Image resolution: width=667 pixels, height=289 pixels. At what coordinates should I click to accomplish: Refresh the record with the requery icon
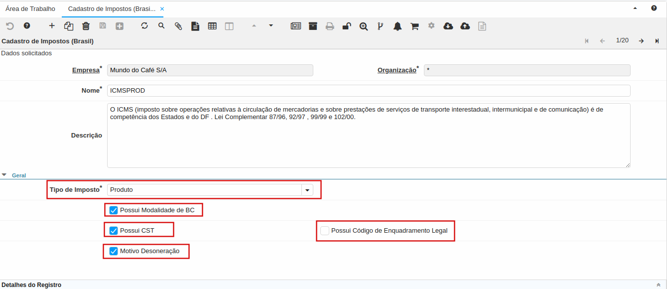click(144, 26)
